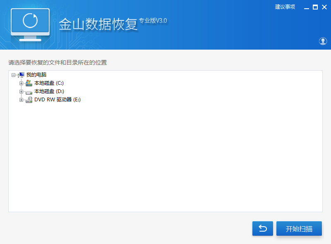331x244 pixels.
Task: Expand the DVD RW 驱动器 (E:) node
Action: click(x=21, y=100)
